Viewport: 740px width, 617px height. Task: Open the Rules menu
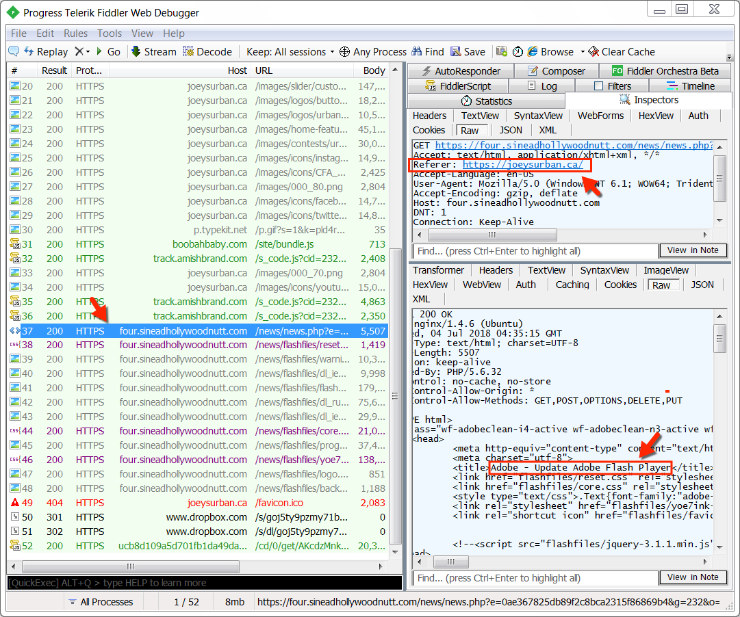(75, 34)
